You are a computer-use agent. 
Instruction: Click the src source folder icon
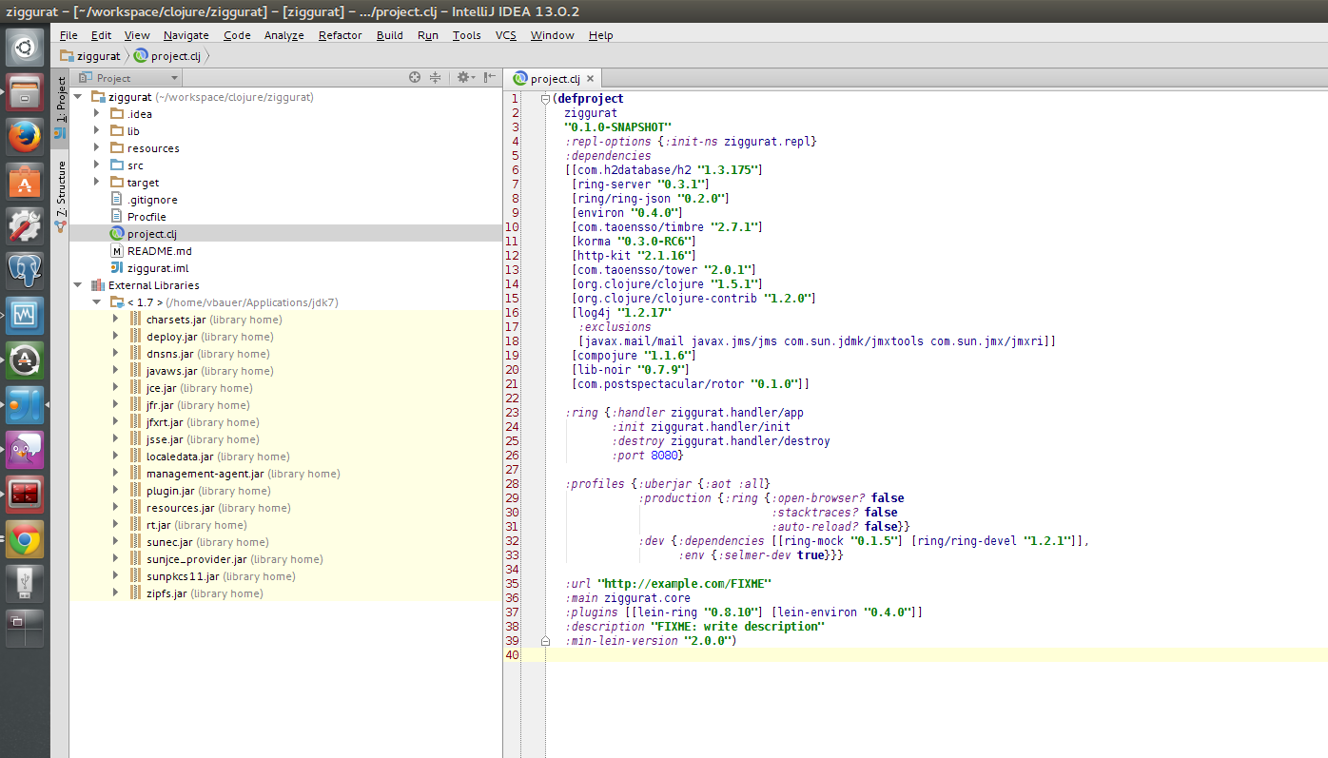117,165
